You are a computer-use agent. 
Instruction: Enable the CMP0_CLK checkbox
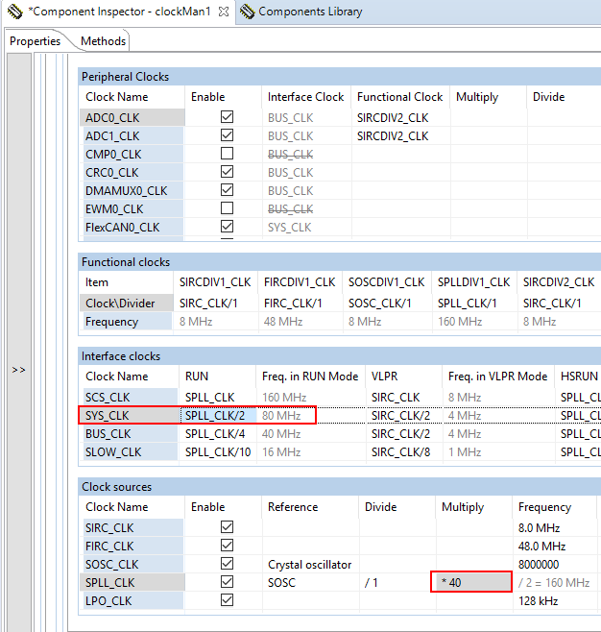pyautogui.click(x=227, y=154)
